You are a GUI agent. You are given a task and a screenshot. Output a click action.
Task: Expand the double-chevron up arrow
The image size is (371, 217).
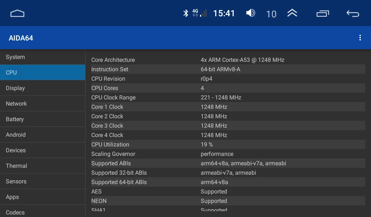point(292,13)
